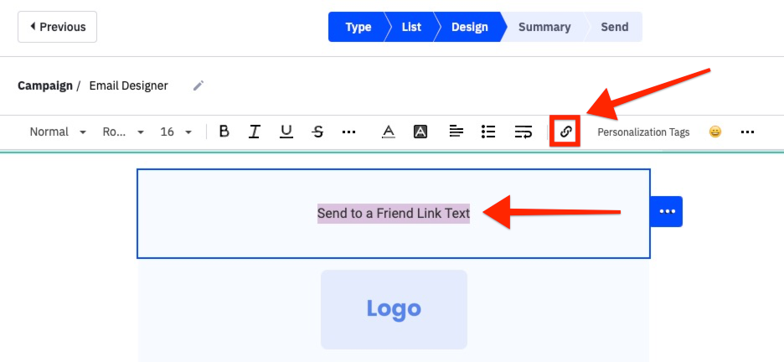
Task: Expand the font family dropdown
Action: (123, 132)
